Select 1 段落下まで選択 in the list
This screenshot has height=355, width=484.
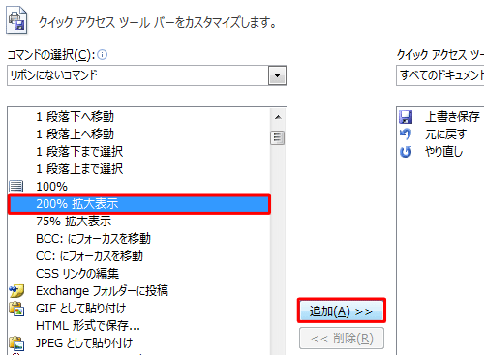(x=79, y=152)
